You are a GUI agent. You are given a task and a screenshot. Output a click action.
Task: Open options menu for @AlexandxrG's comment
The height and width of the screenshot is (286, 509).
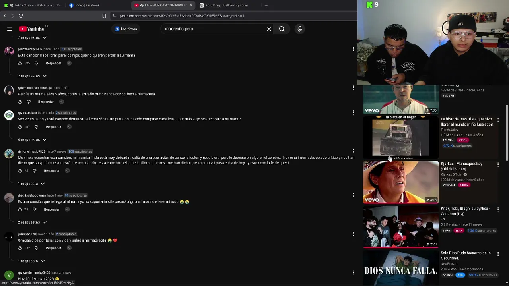353,234
